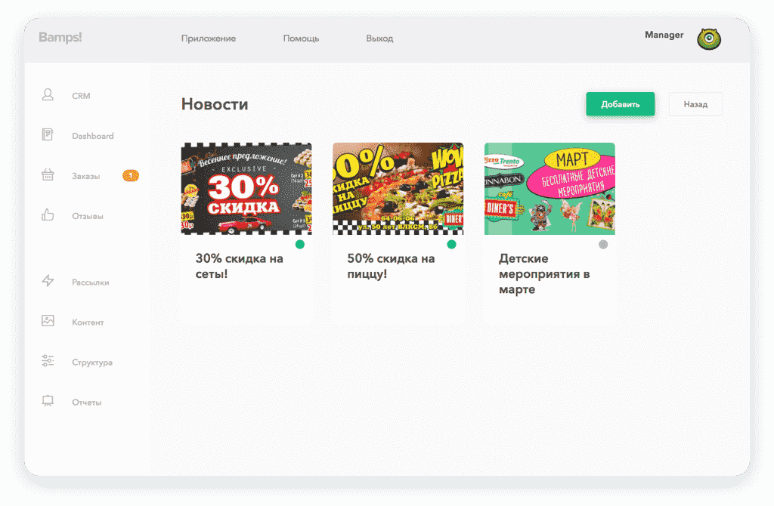Click the orange orders badge next to Заказы
Image resolution: width=774 pixels, height=506 pixels.
click(130, 176)
